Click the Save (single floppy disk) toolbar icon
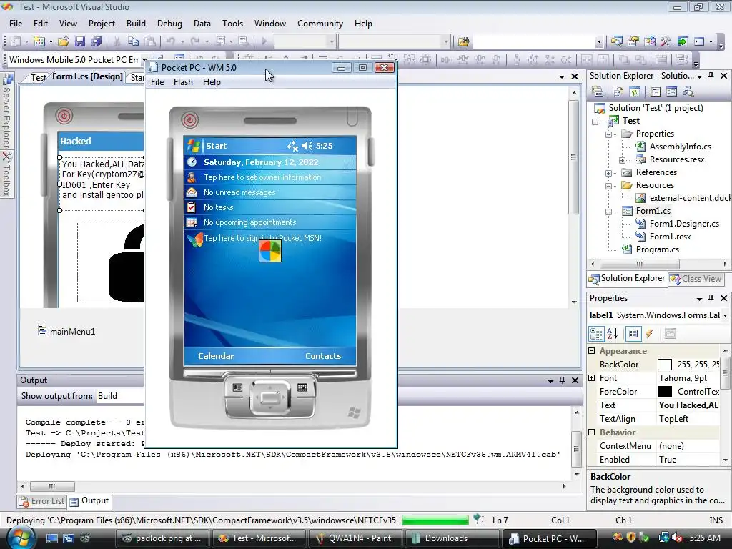732x549 pixels. pyautogui.click(x=80, y=42)
